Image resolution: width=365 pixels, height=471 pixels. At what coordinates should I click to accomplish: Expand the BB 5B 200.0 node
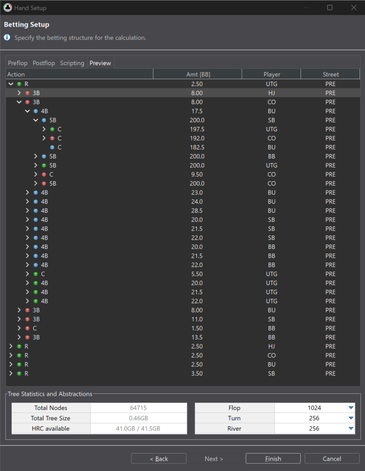click(36, 156)
